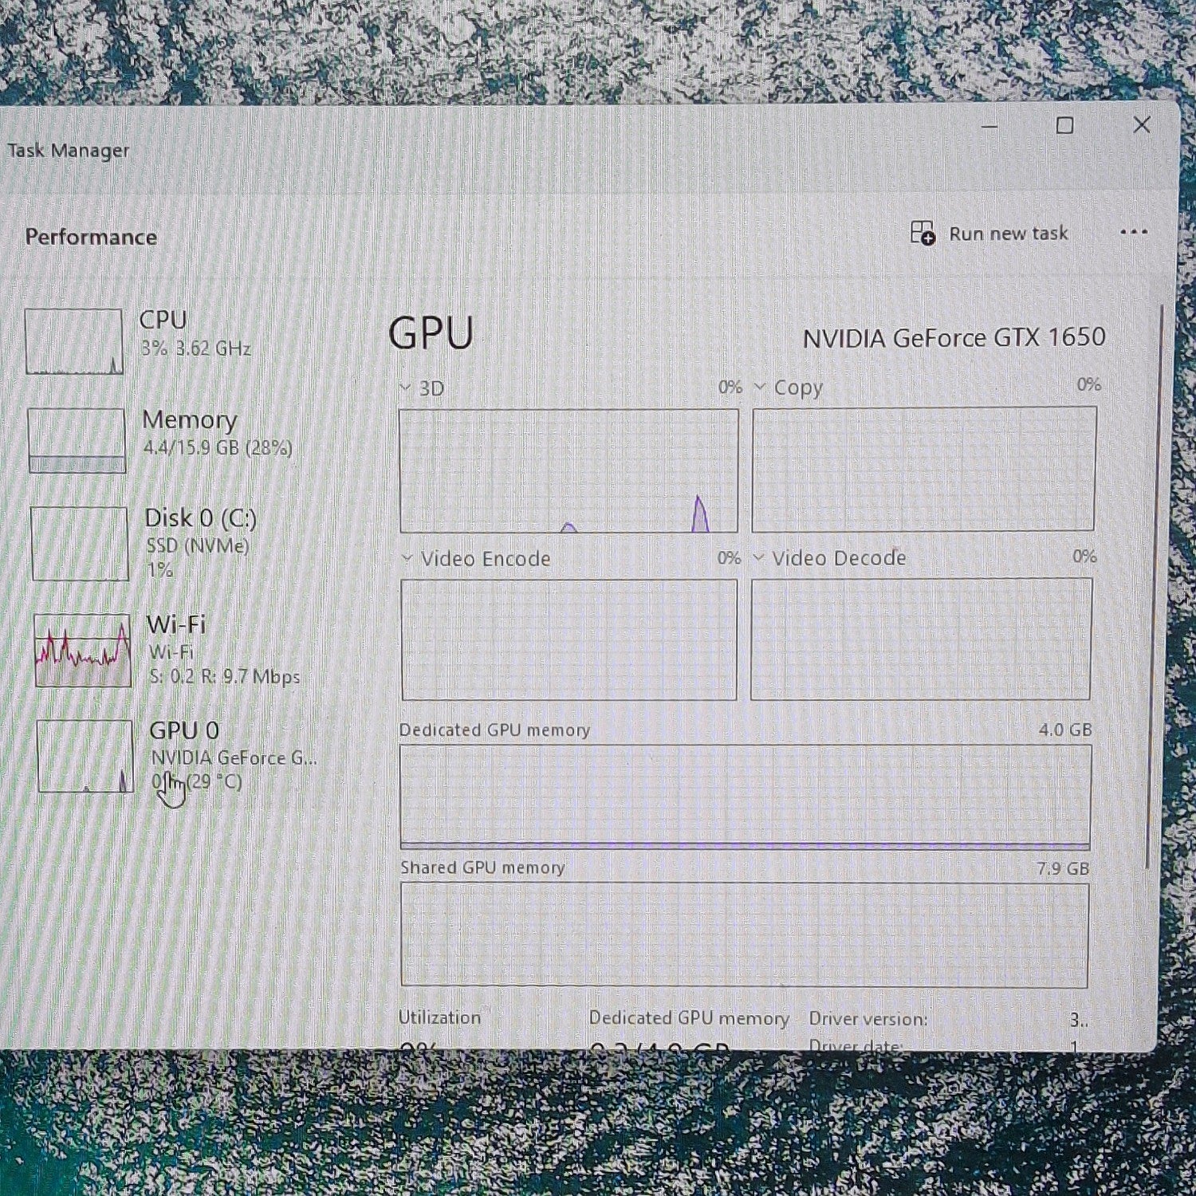Viewport: 1196px width, 1196px height.
Task: Click the Copy engine usage graph
Action: [924, 469]
